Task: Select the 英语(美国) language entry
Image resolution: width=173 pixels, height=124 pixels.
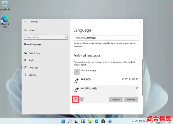Action: click(106, 81)
